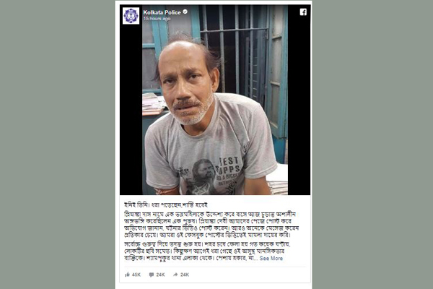Click the Facebook logo icon on the post
Viewport: 433px width, 289px height.
[303, 12]
